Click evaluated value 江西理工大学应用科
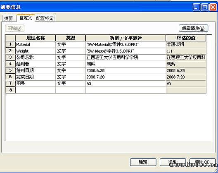This screenshot has width=218, height=173. [x=186, y=57]
